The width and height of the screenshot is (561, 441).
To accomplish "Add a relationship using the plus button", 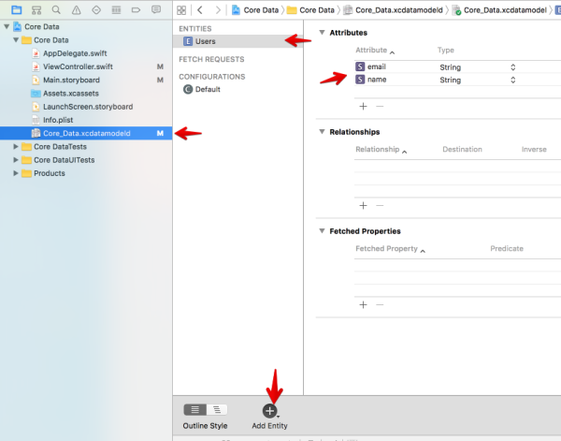I will 364,205.
